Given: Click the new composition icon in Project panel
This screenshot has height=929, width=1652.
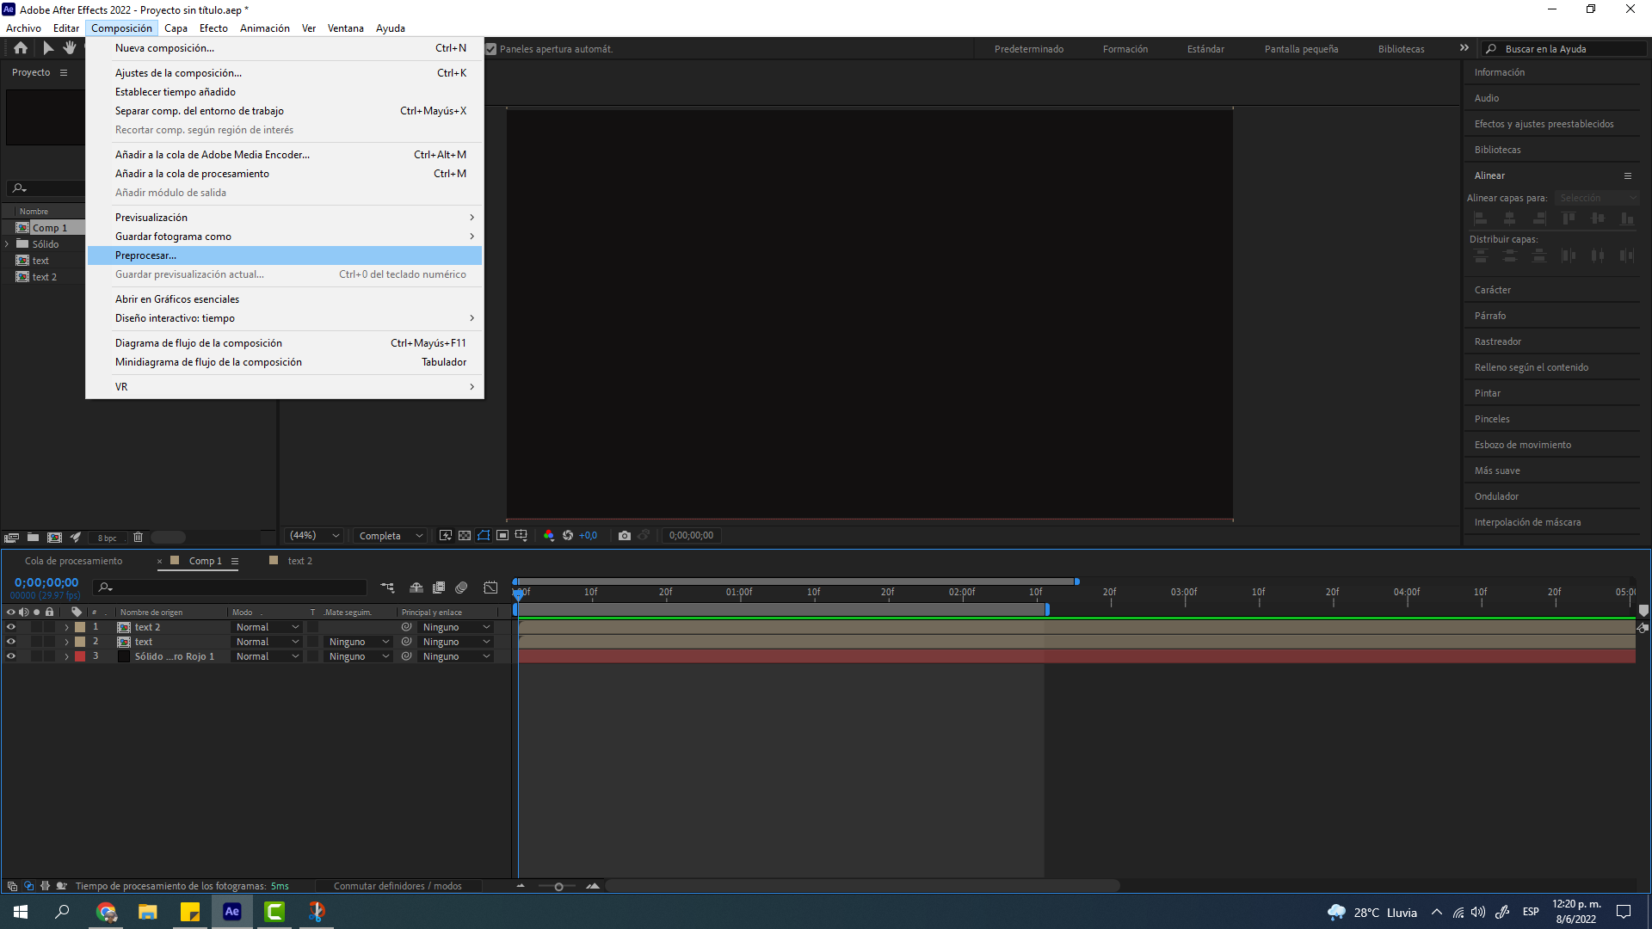Looking at the screenshot, I should pos(54,538).
